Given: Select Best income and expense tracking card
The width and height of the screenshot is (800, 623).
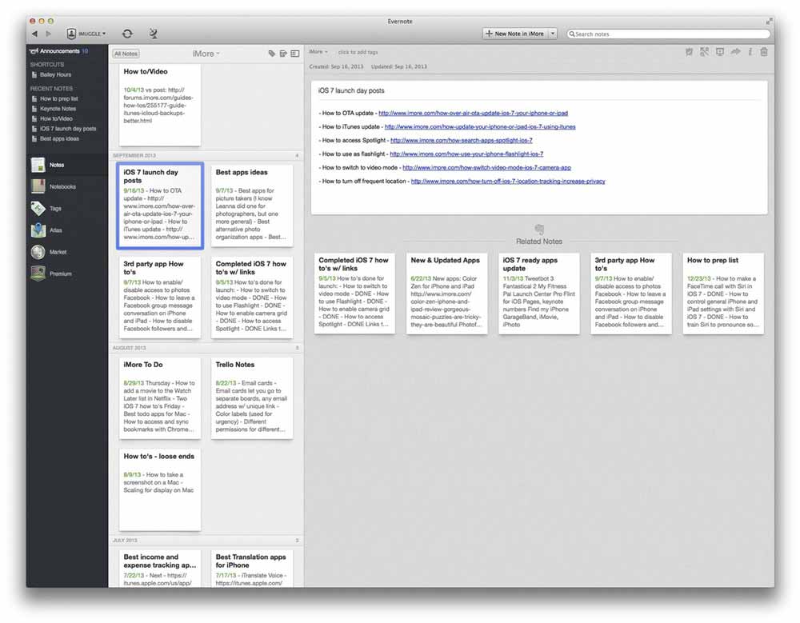Looking at the screenshot, I should 160,569.
